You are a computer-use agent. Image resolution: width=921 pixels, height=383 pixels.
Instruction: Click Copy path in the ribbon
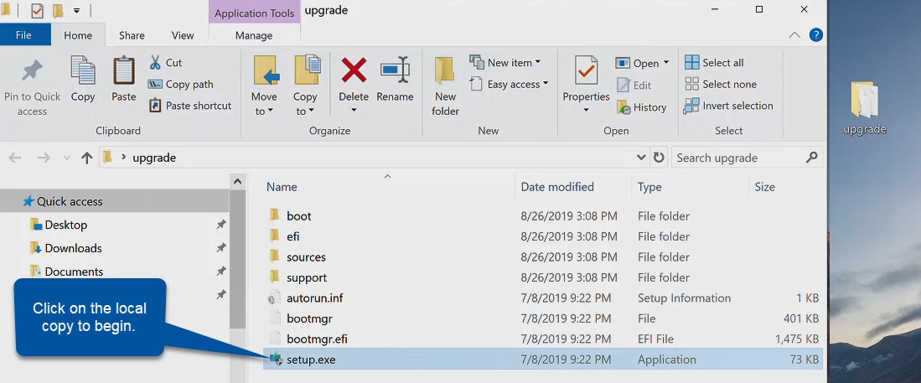pyautogui.click(x=181, y=84)
